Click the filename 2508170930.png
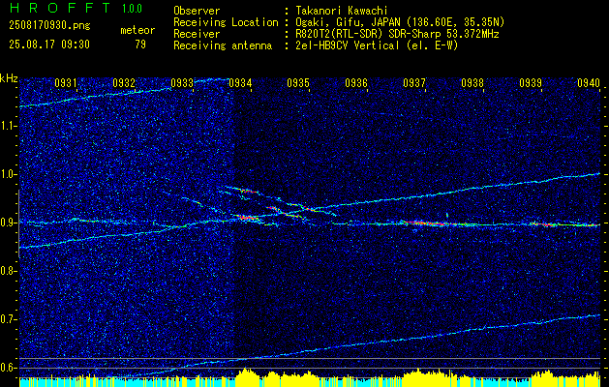The width and height of the screenshot is (609, 387). [49, 26]
